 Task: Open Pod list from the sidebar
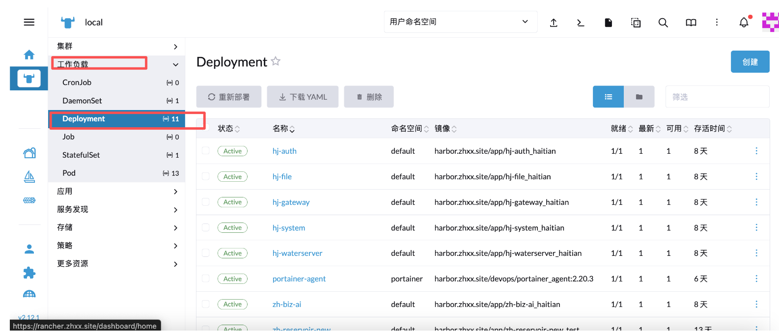pos(69,173)
